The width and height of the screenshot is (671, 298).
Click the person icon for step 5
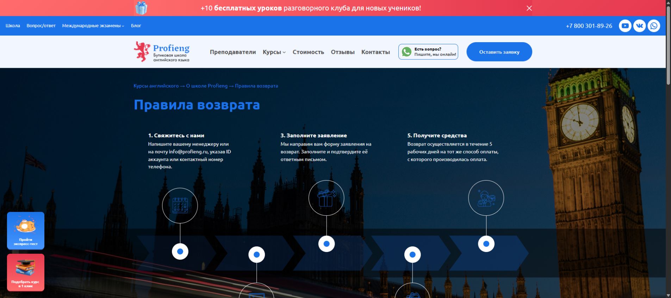[x=486, y=198]
